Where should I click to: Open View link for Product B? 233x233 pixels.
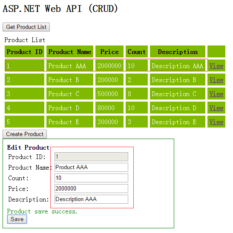pyautogui.click(x=216, y=80)
